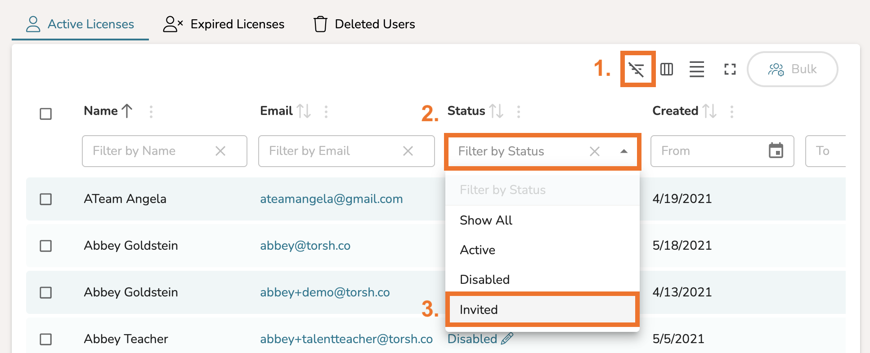The image size is (870, 353).
Task: Click the Bulk button
Action: pyautogui.click(x=792, y=69)
